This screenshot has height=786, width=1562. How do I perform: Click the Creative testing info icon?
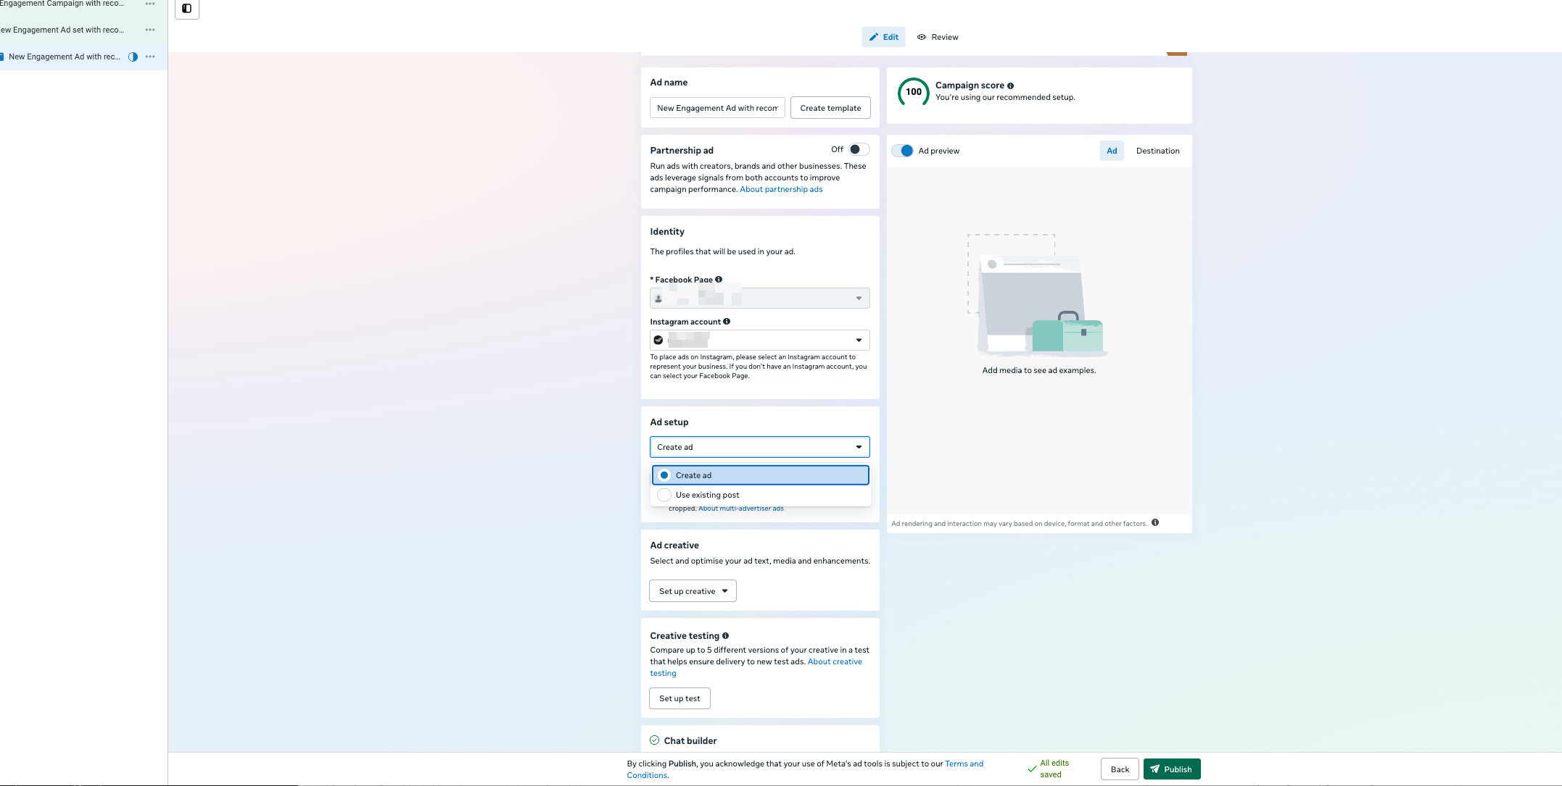(725, 636)
